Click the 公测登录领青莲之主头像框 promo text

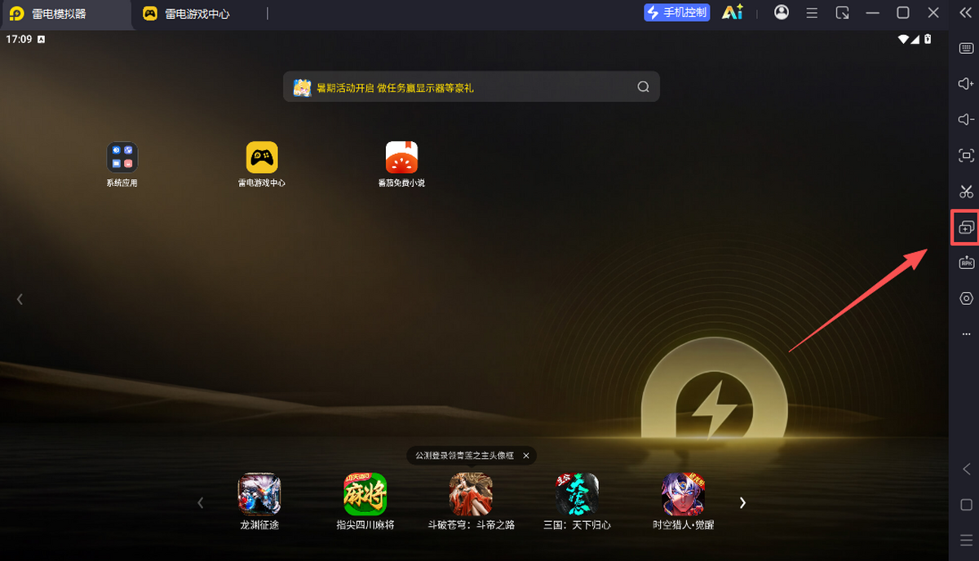pos(464,456)
